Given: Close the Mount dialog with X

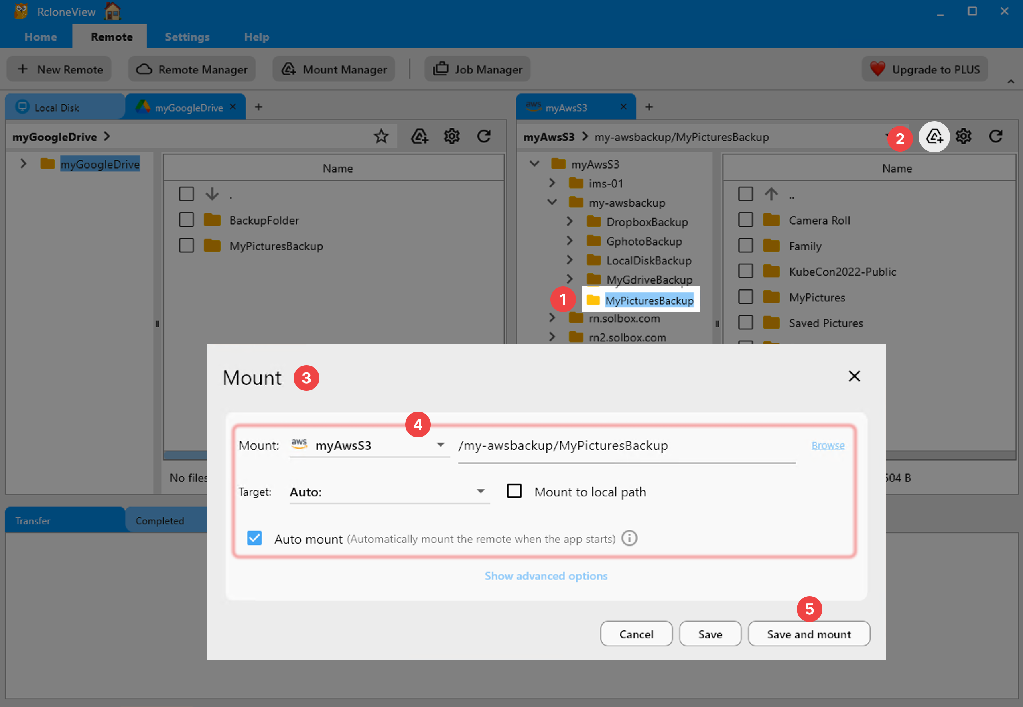Looking at the screenshot, I should (x=854, y=376).
